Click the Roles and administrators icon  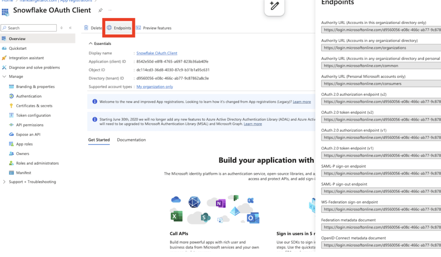pos(11,163)
